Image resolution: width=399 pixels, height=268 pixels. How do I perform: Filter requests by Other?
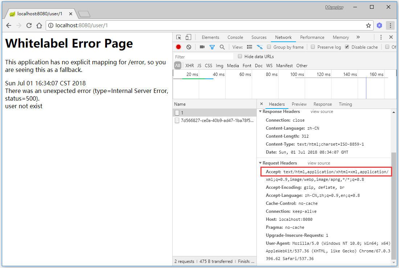coord(302,65)
